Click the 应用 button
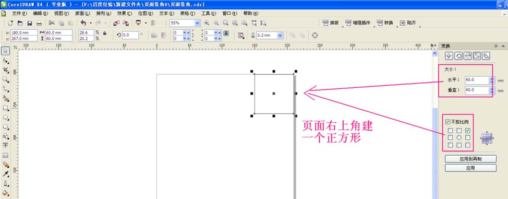508x199 pixels. 470,168
